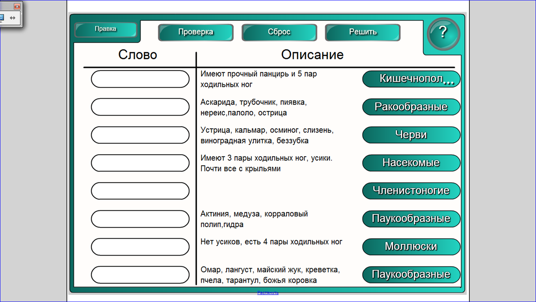Viewport: 536px width, 302px height.
Task: Click text 'Актиния, медуза, корраловый'
Action: (254, 214)
